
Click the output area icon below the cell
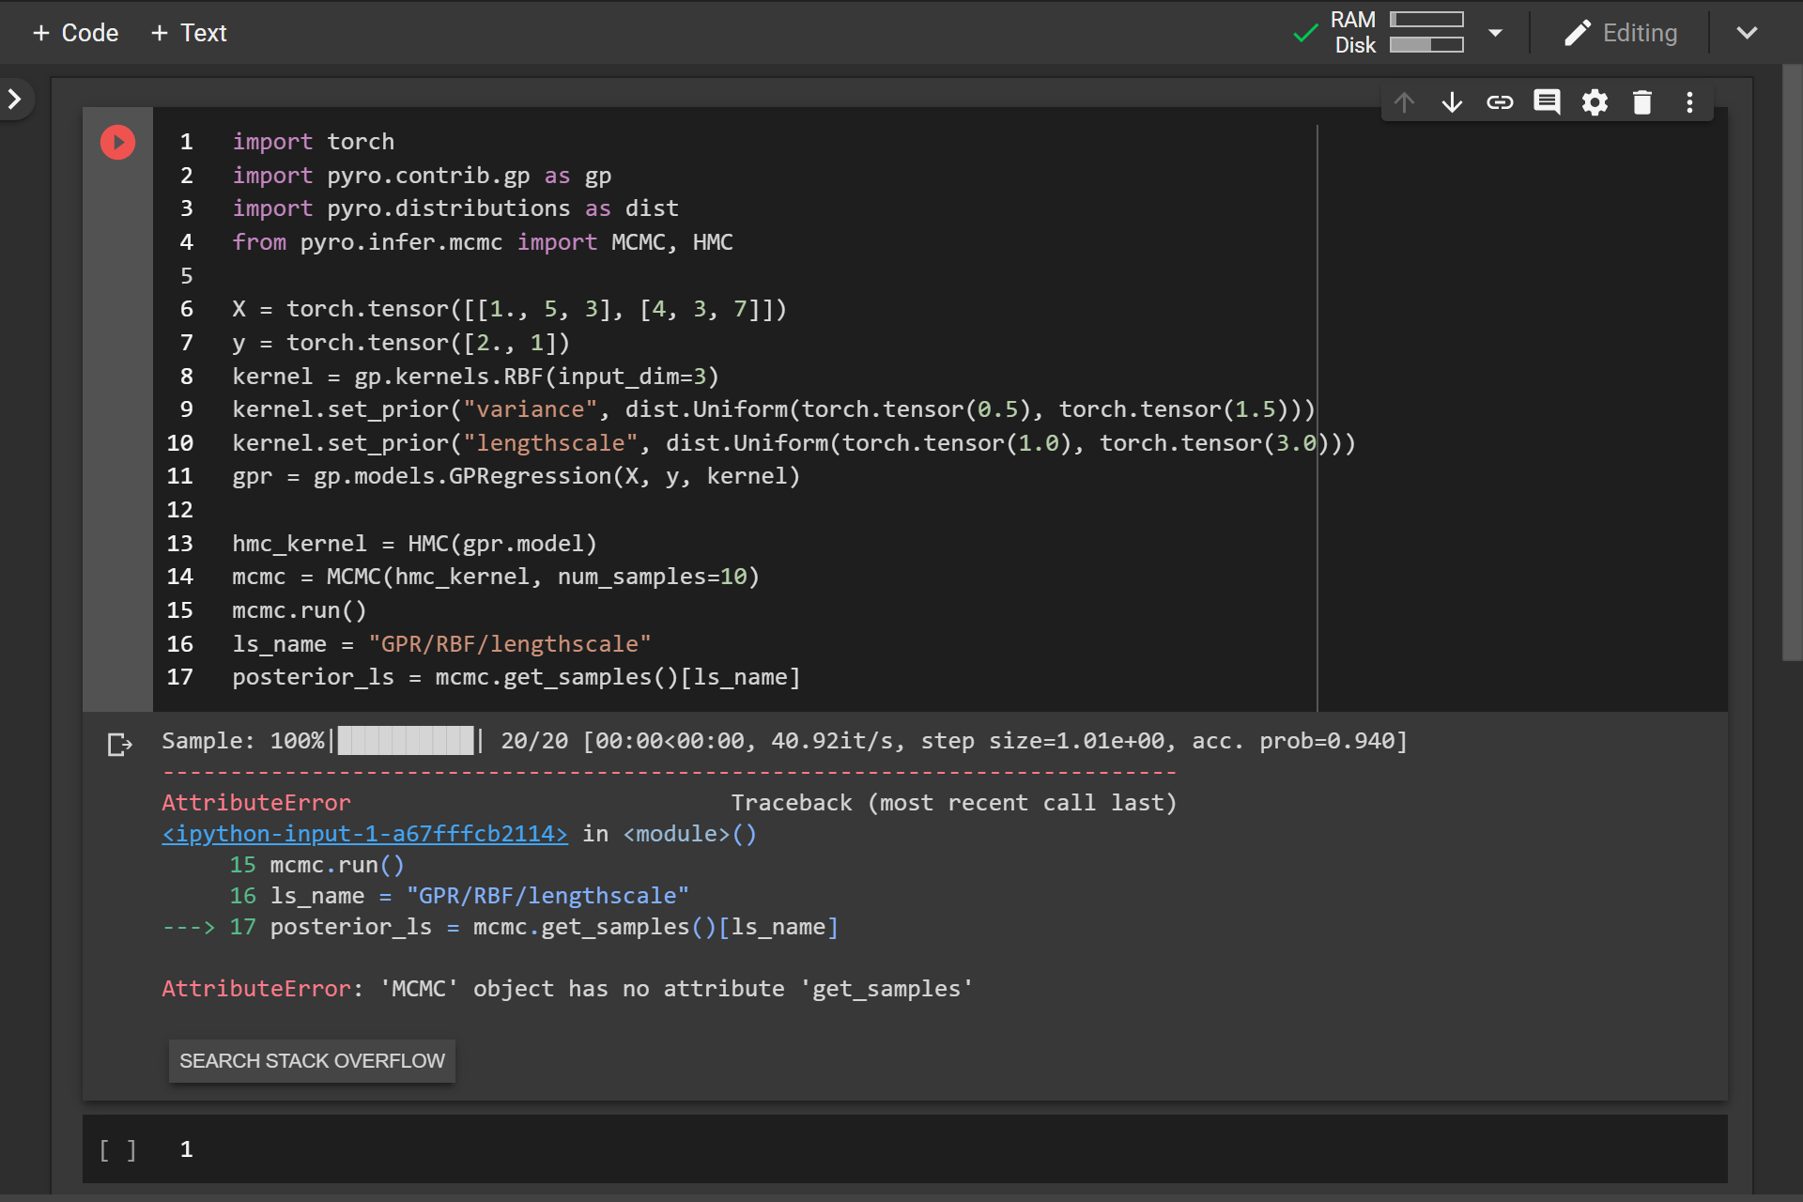(120, 745)
